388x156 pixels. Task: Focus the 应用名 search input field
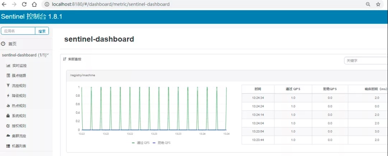(18, 31)
